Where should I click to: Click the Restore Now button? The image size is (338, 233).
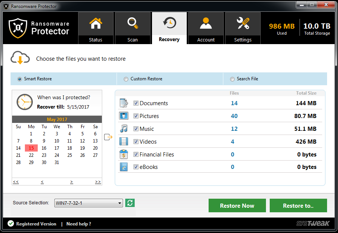click(237, 205)
